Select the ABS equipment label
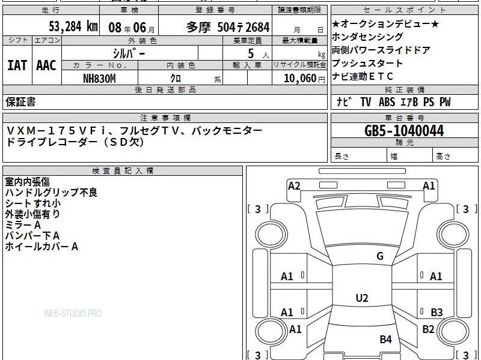The image size is (481, 360). tap(387, 102)
